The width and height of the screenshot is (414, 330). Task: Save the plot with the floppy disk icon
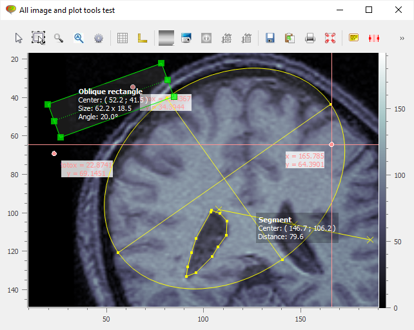[x=270, y=38]
